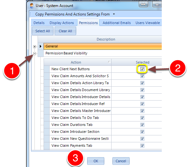Click the Clear All button
188x167 pixels.
(65, 31)
